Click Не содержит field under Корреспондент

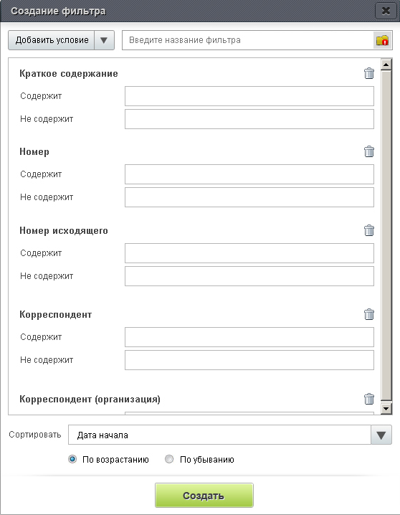[249, 360]
